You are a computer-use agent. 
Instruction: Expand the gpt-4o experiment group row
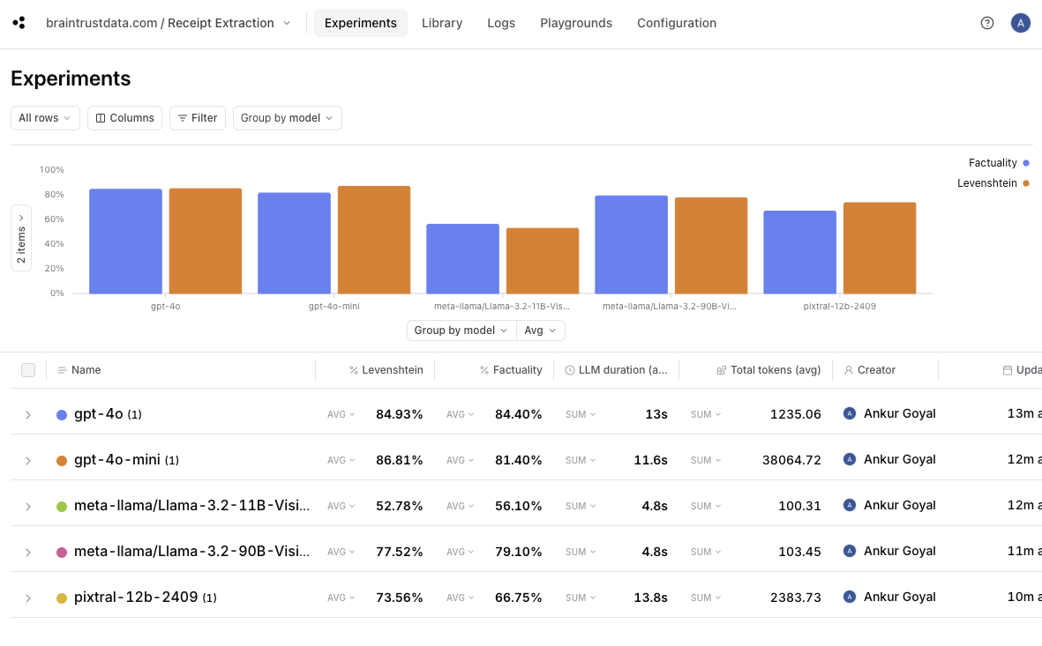pyautogui.click(x=28, y=415)
